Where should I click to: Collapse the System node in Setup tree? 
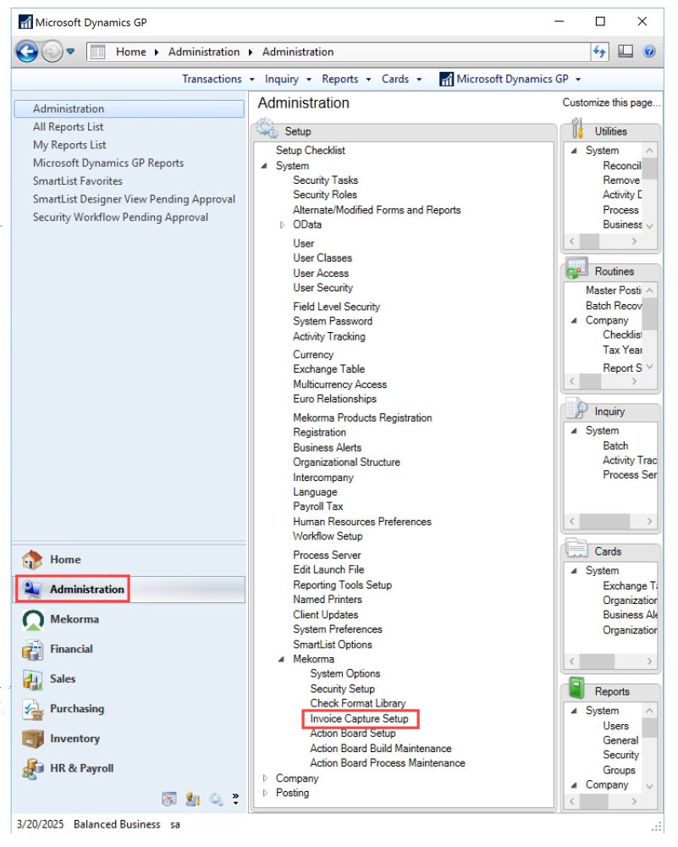[264, 166]
